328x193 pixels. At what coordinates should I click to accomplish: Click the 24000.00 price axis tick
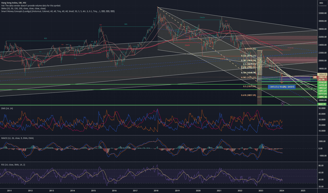322,45
